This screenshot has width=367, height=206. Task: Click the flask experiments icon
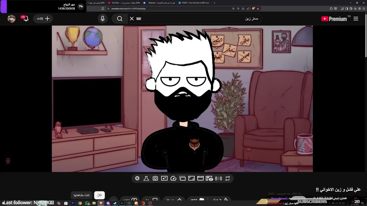[146, 179]
